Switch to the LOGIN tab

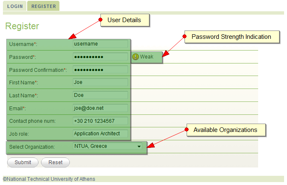(15, 6)
